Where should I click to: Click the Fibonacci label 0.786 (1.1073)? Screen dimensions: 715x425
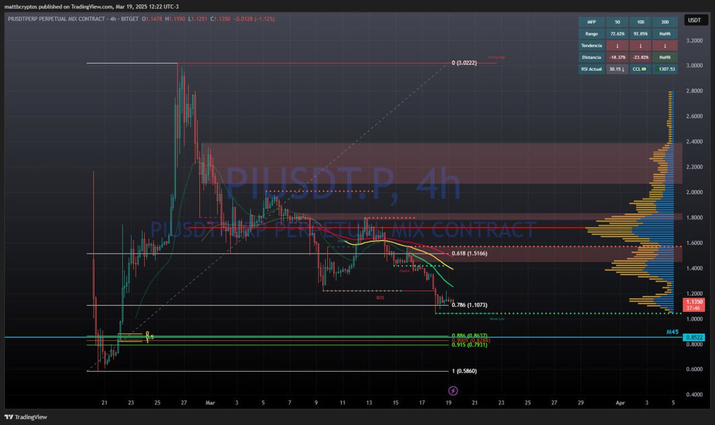470,305
